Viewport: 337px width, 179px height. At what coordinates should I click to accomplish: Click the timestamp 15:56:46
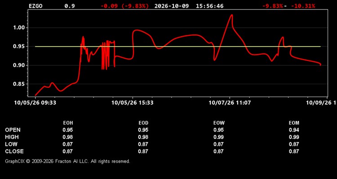[x=209, y=6]
